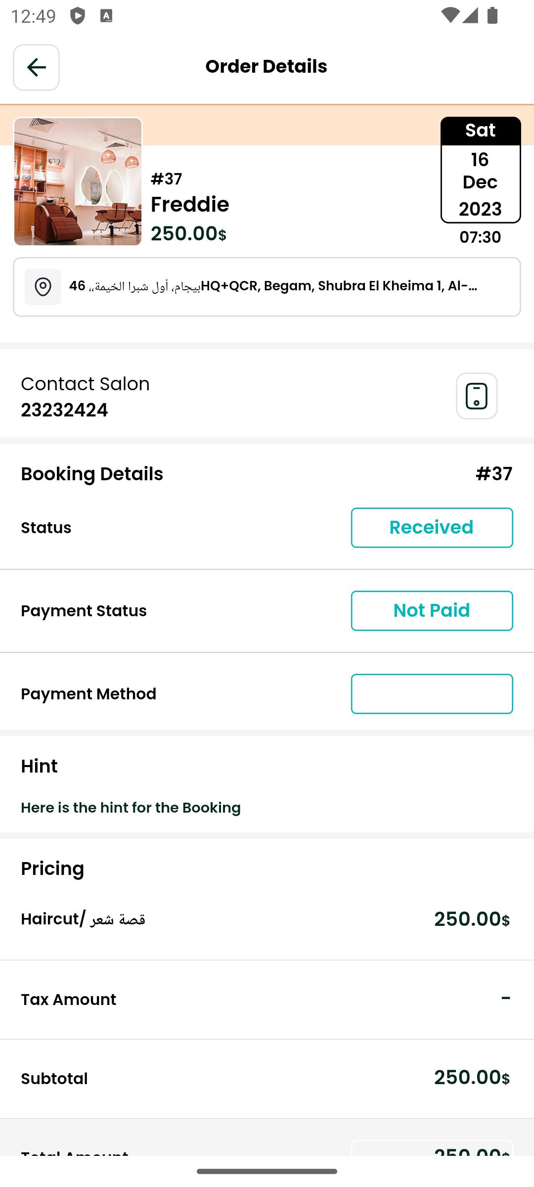Tap the salon phone number 23232424

click(64, 410)
